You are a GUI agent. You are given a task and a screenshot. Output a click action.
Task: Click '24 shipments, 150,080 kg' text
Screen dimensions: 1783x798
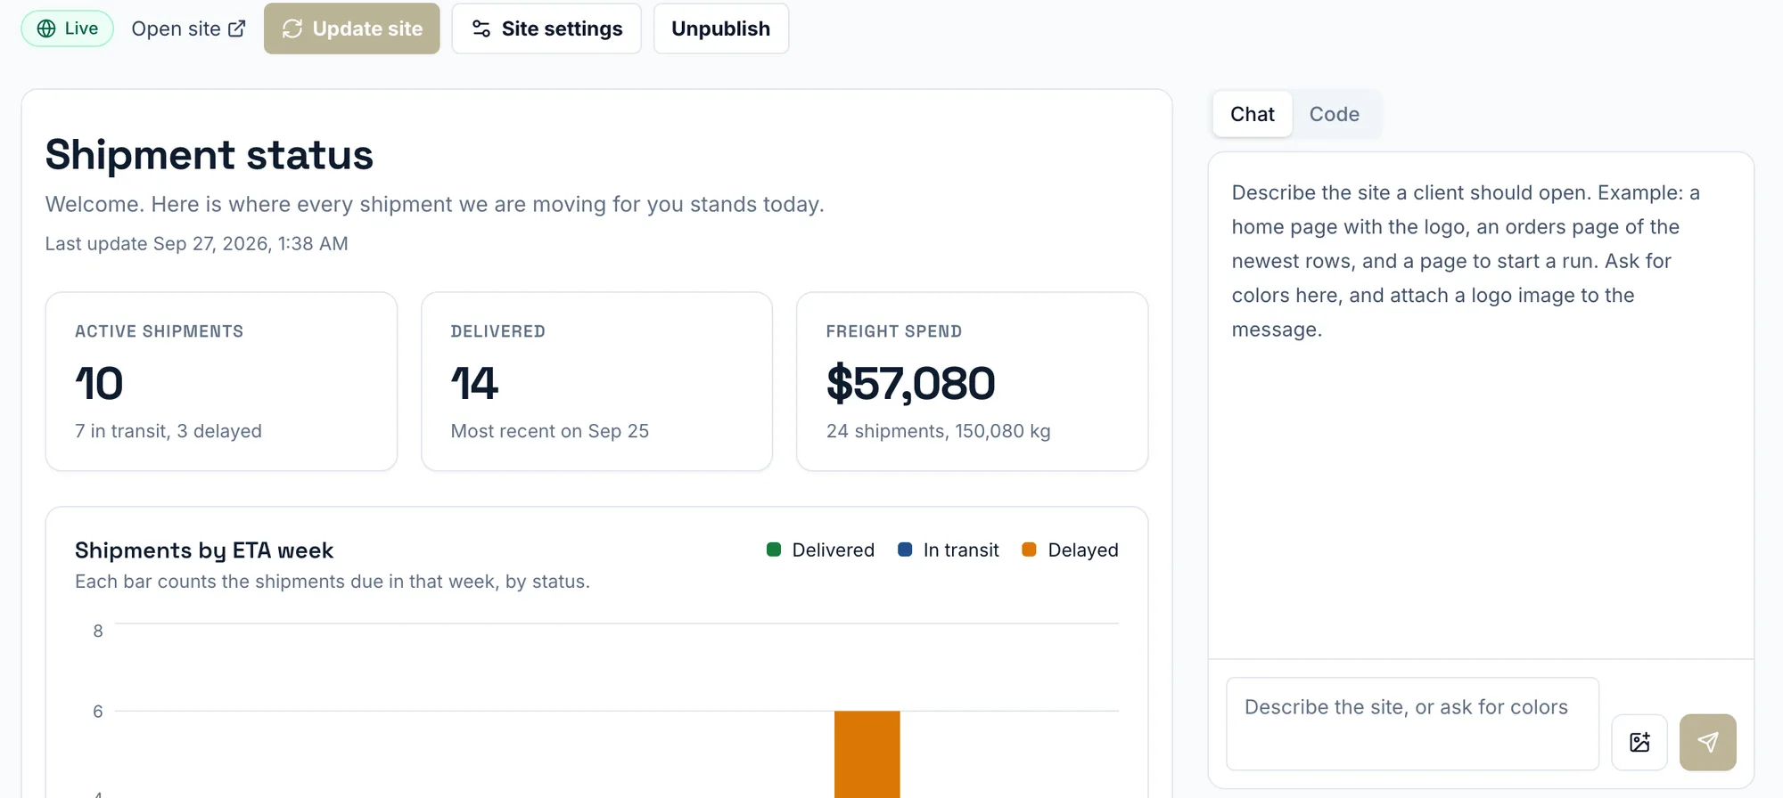tap(938, 431)
